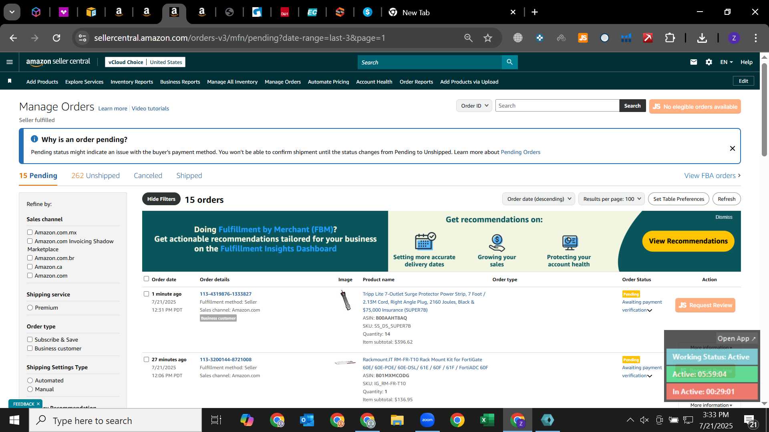Open Account Health menu item
The height and width of the screenshot is (432, 769).
[x=374, y=82]
